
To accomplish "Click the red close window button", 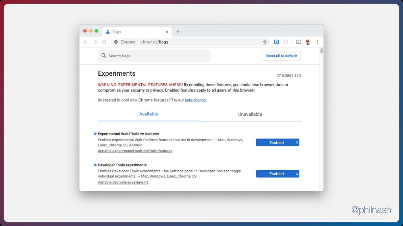I will [85, 31].
